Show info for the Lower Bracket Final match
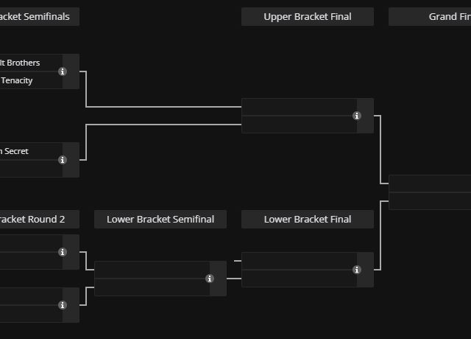The image size is (471, 339). (x=357, y=270)
